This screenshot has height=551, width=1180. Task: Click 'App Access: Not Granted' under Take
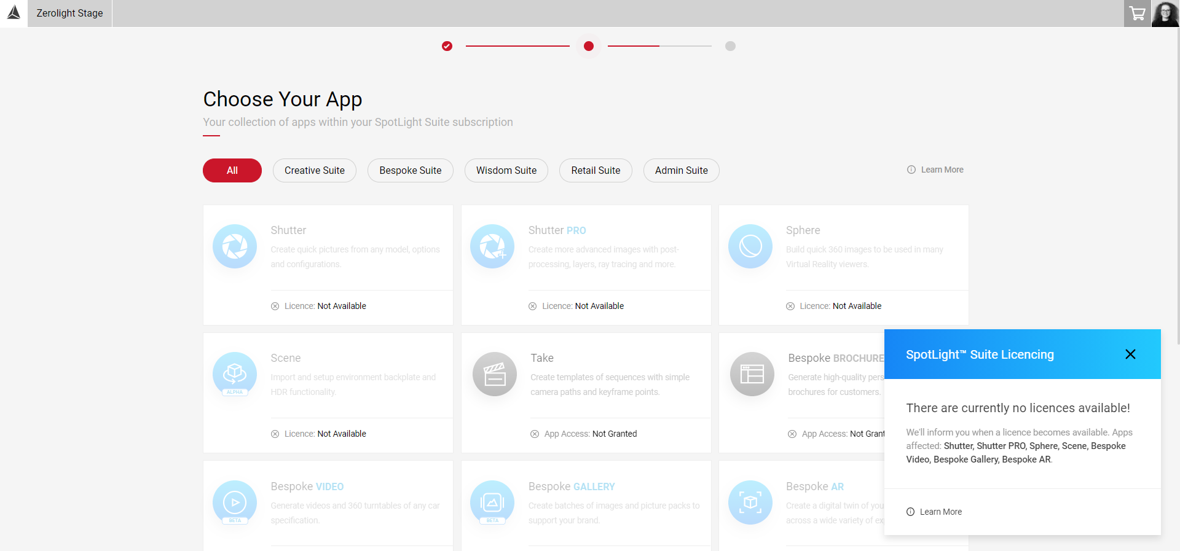[591, 434]
